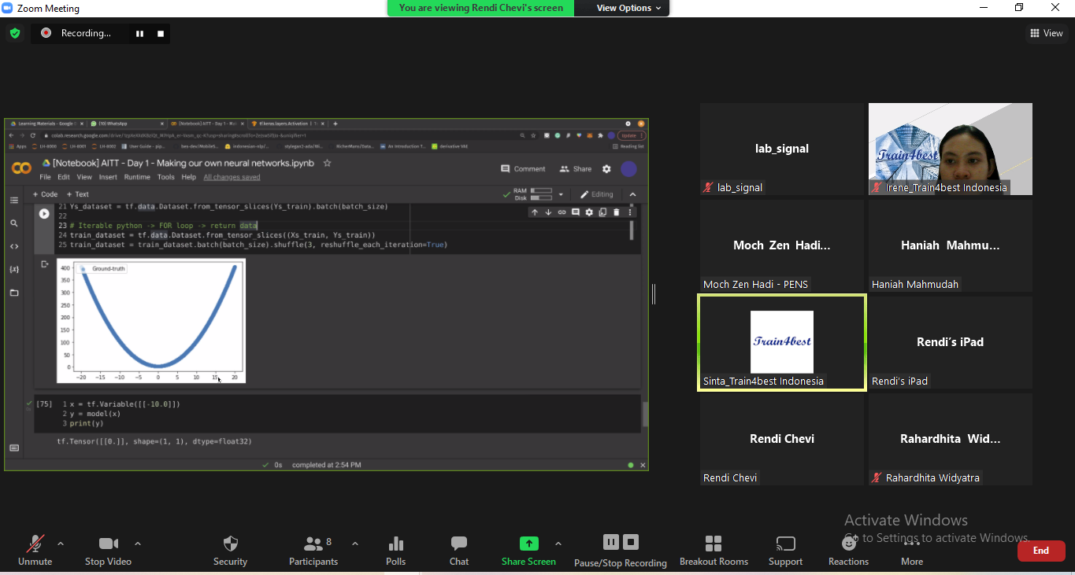Select the Rendi's iPad tile

951,342
